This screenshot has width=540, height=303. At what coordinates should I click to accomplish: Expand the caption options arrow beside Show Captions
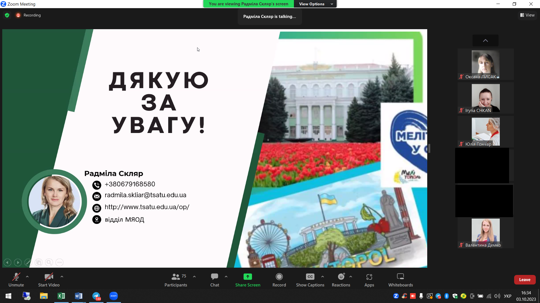[x=323, y=277]
